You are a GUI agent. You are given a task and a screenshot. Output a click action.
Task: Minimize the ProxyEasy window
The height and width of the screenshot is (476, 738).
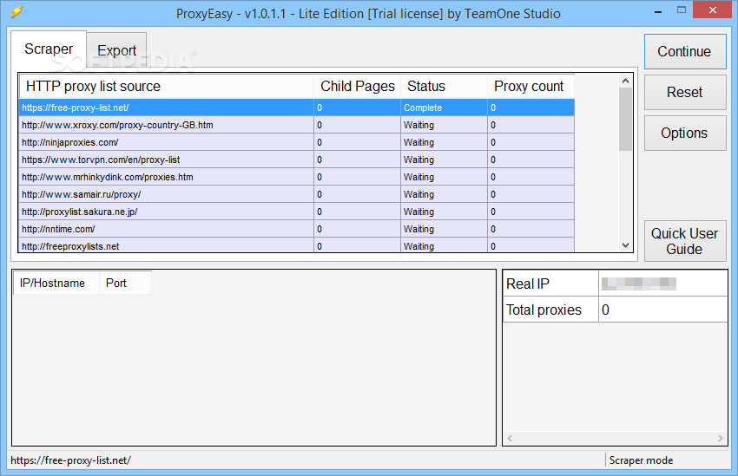coord(658,10)
